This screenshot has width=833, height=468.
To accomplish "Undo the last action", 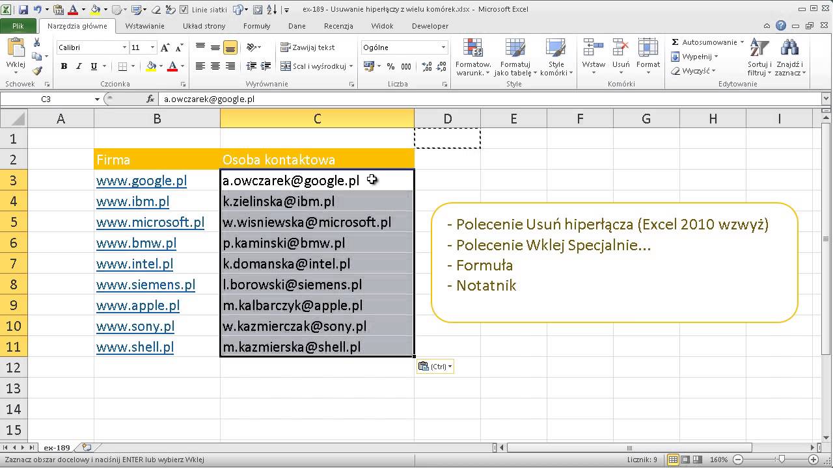I will 37,10.
